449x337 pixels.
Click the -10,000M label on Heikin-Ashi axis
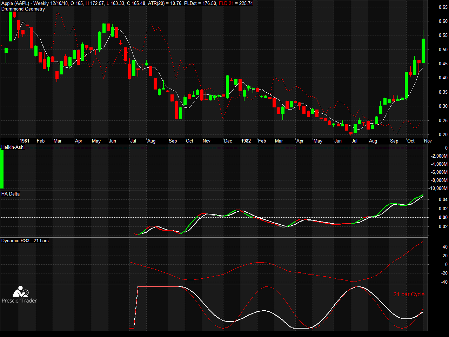[439, 188]
